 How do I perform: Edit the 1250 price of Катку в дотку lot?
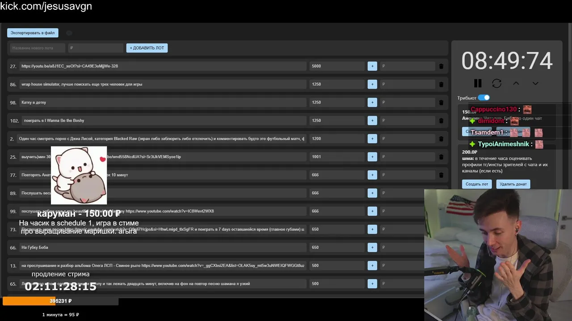[337, 102]
